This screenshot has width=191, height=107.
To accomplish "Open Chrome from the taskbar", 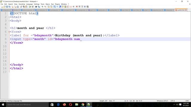I will (83, 105).
